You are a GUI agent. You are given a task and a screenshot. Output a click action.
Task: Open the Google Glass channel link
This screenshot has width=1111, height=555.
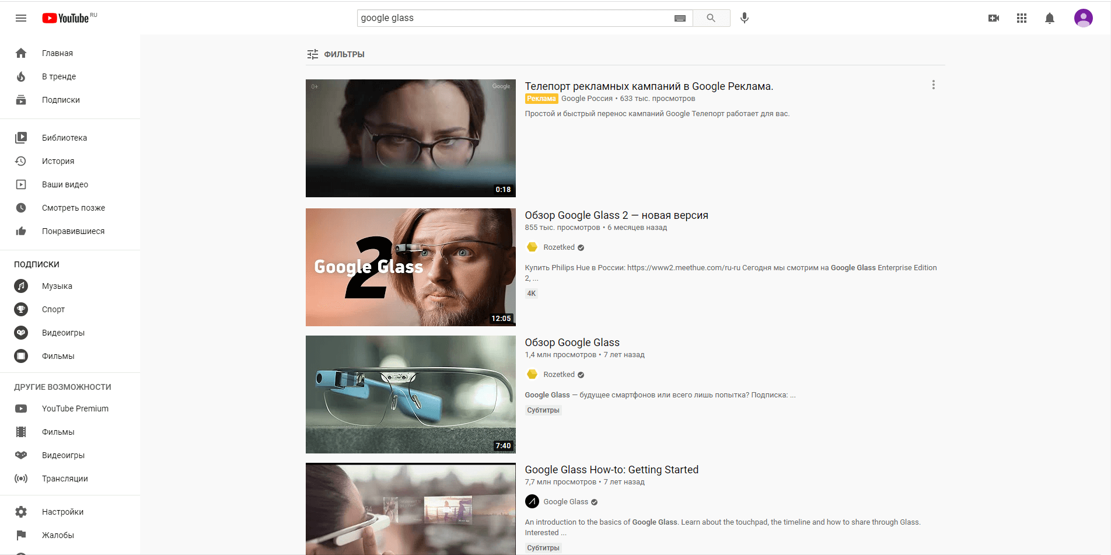point(566,502)
